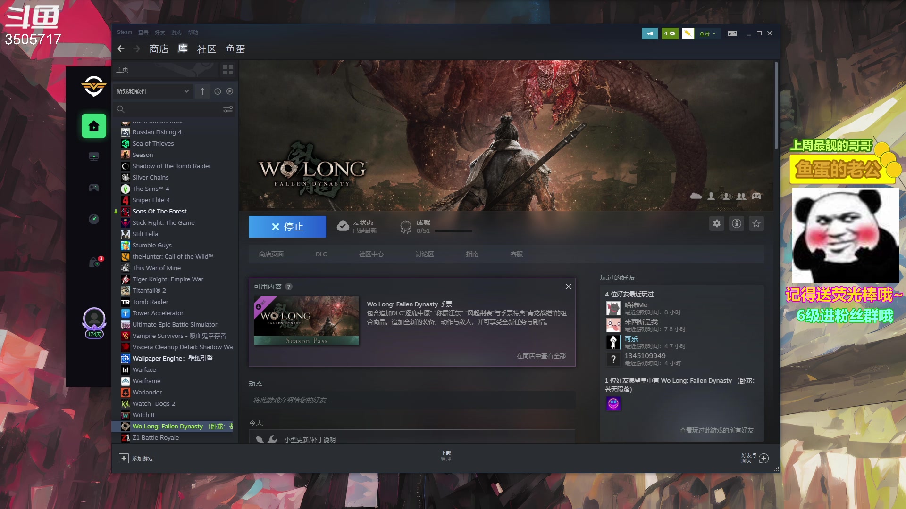Click the game info icon
906x509 pixels.
pyautogui.click(x=737, y=223)
